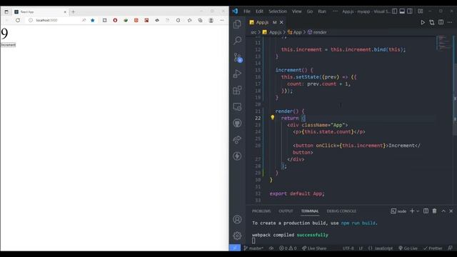Open remote window indicator in status bar
This screenshot has width=457, height=257.
point(235,248)
